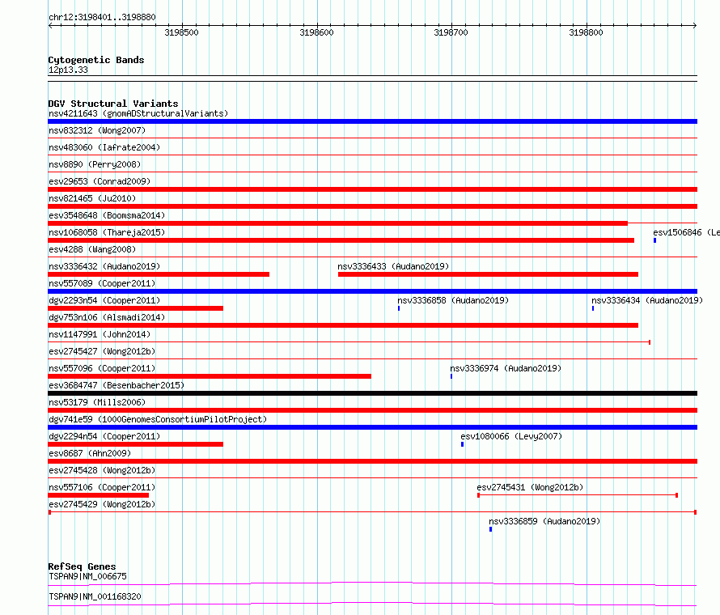The image size is (720, 615).
Task: Select nsv821465 (Ju2010) variant label
Action: [92, 198]
